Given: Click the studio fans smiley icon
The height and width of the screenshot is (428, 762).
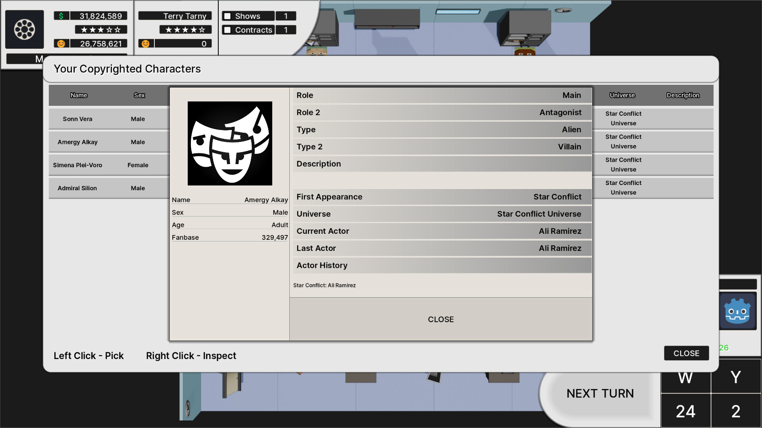Looking at the screenshot, I should click(x=60, y=44).
